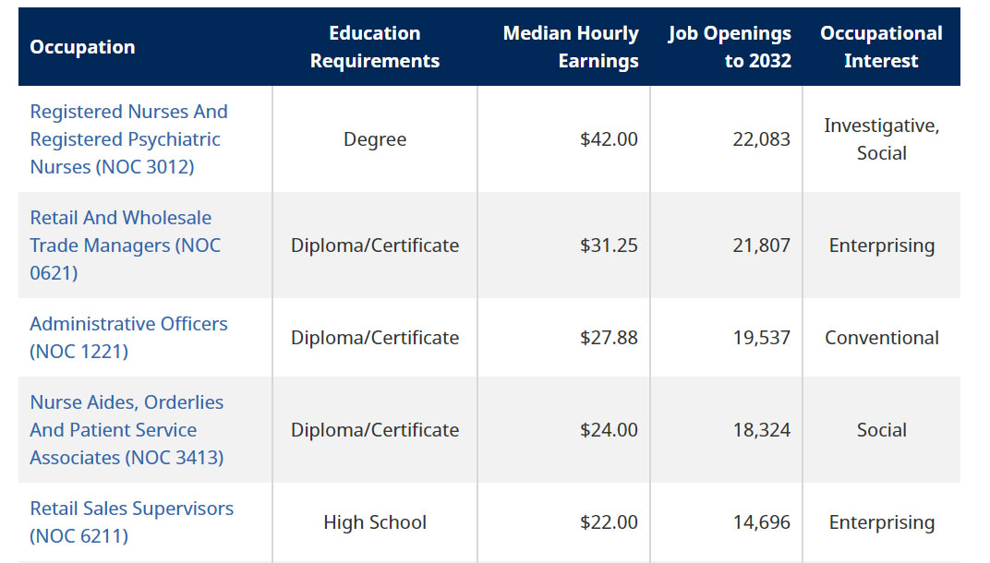Select the $31.25 earnings cell

click(x=609, y=245)
